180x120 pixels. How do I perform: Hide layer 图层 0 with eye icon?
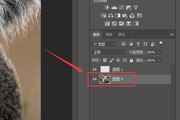95,79
